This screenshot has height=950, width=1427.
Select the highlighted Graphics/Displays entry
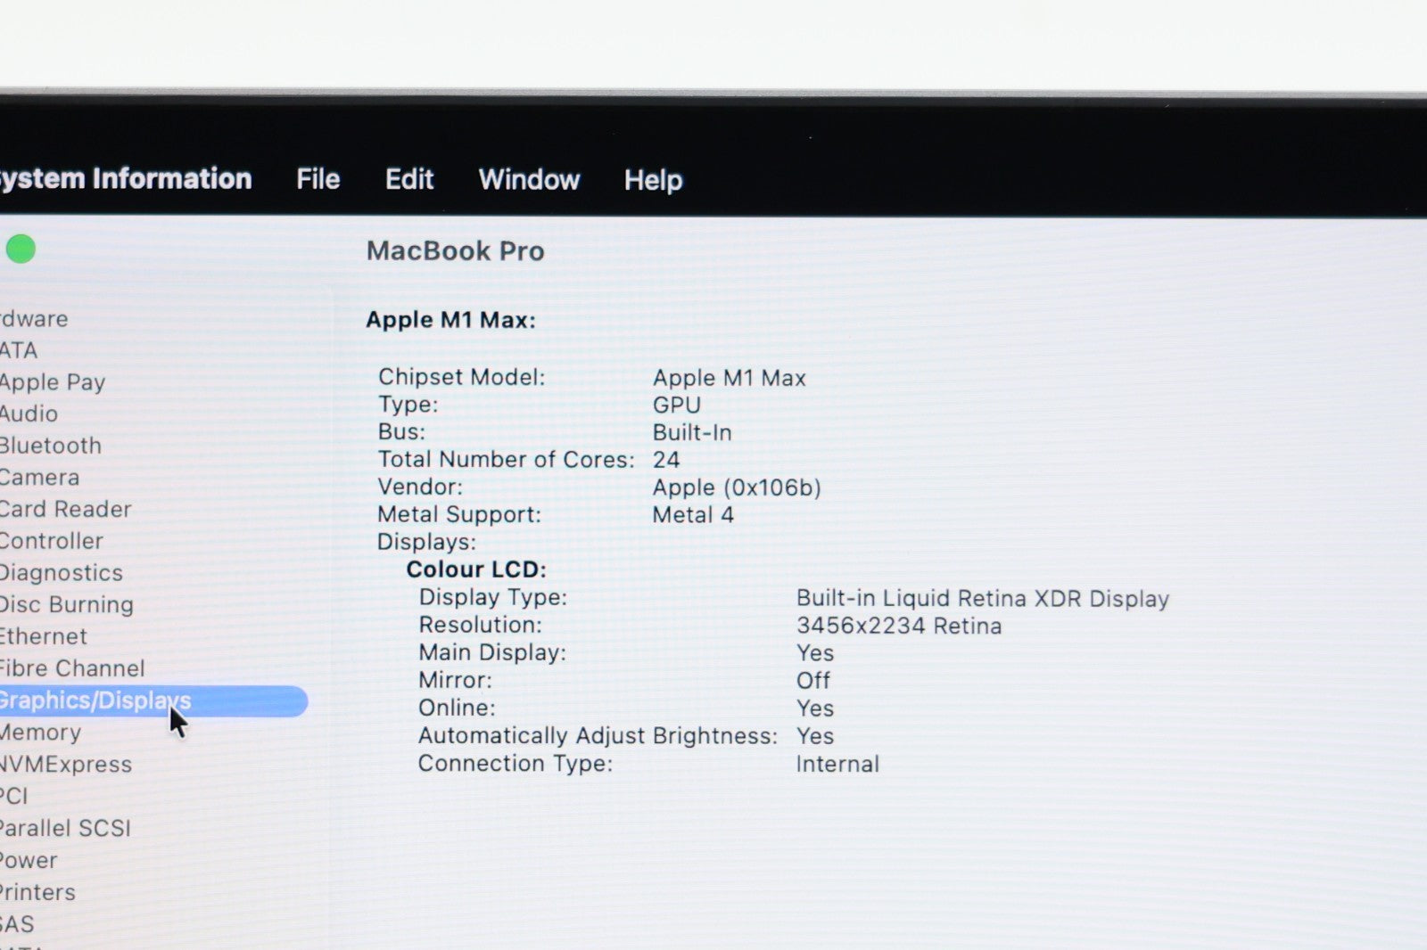[95, 700]
